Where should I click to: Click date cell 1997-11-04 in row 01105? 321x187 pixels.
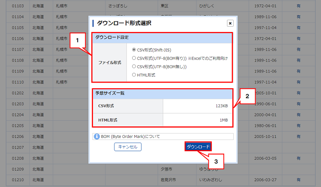265,28
